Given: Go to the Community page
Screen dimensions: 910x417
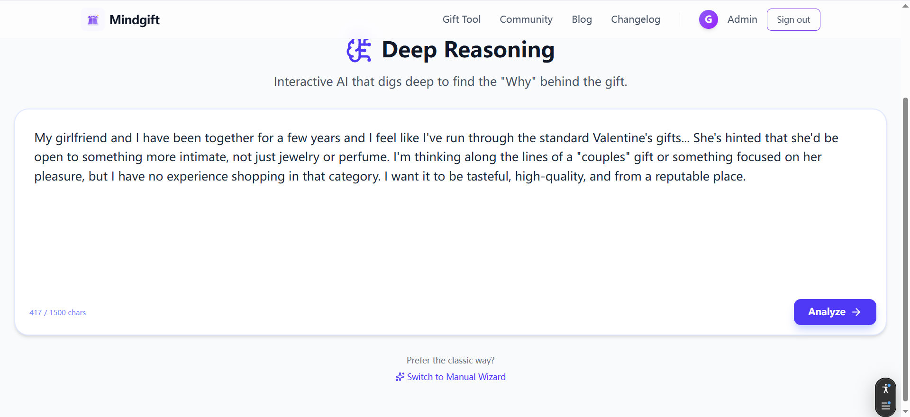Looking at the screenshot, I should pos(526,19).
